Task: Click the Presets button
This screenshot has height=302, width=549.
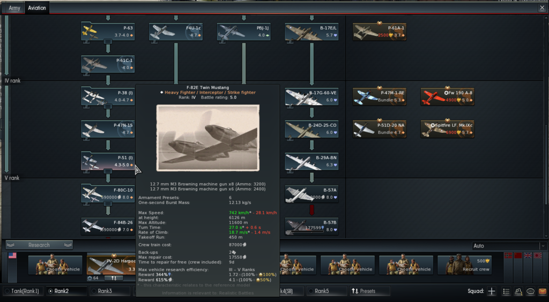Action: click(363, 291)
